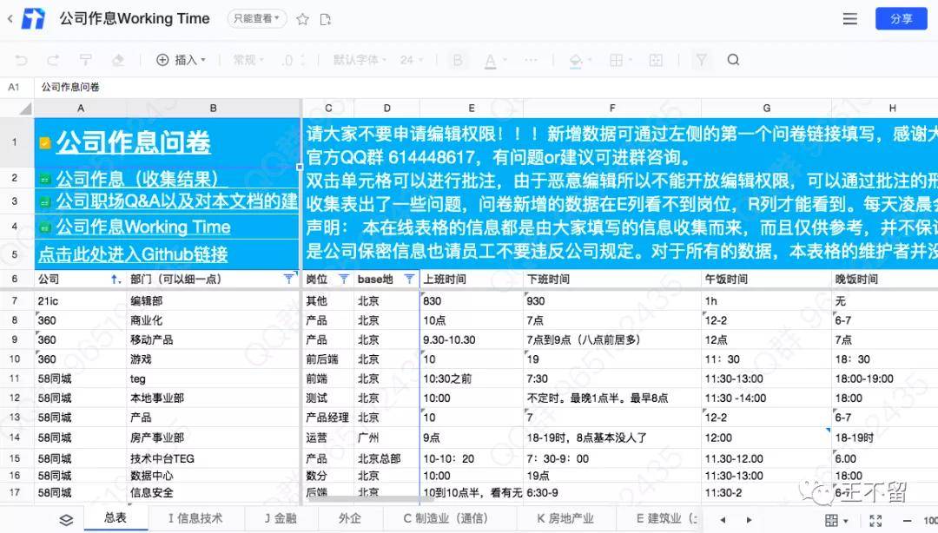Screen dimensions: 938x533
Task: Open the 只能查看 permission dropdown
Action: click(256, 18)
